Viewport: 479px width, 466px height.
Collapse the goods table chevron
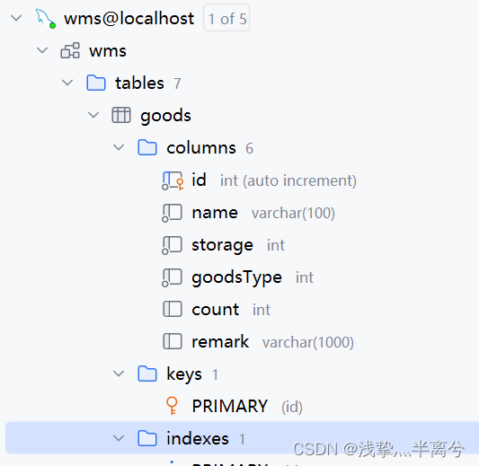[93, 115]
